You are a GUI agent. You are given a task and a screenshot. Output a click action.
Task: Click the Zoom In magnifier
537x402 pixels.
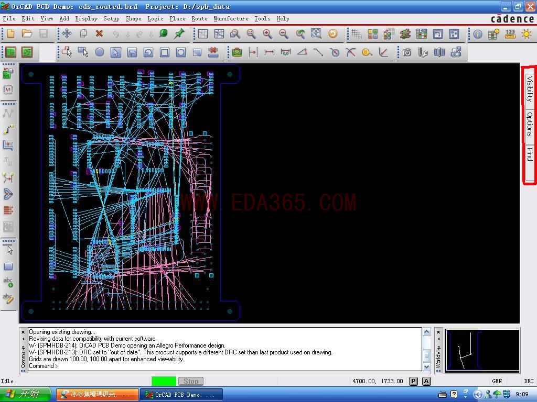tap(267, 34)
